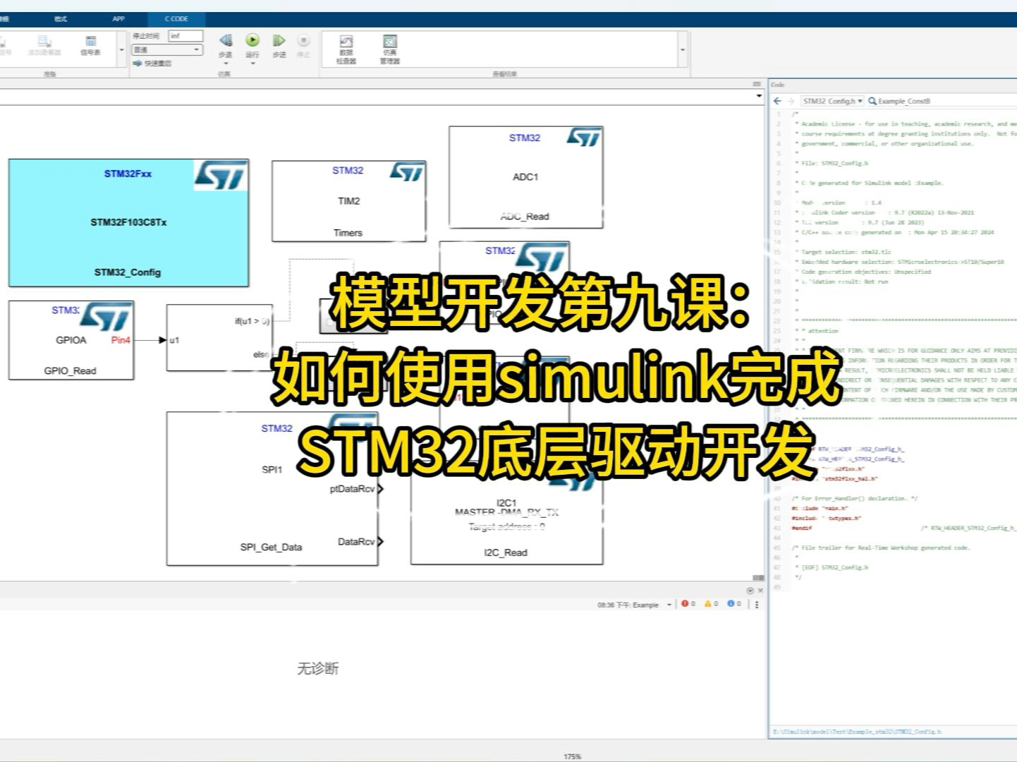
Task: Expand the 查看结果 gallery arrow
Action: point(682,50)
